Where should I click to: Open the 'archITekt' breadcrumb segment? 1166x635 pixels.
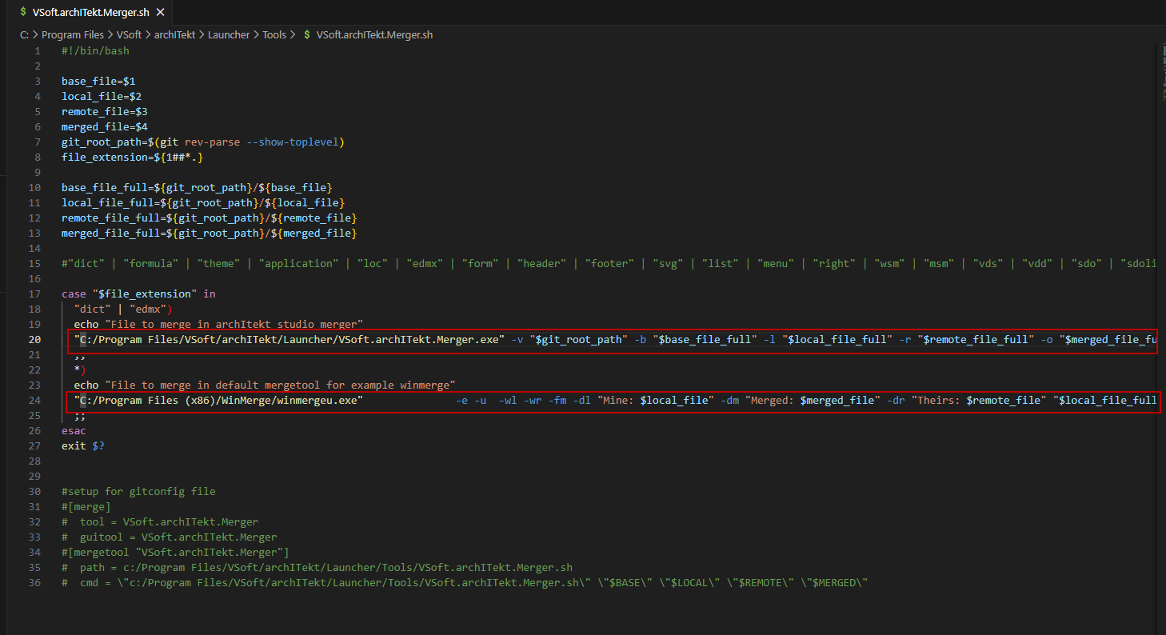click(x=174, y=35)
